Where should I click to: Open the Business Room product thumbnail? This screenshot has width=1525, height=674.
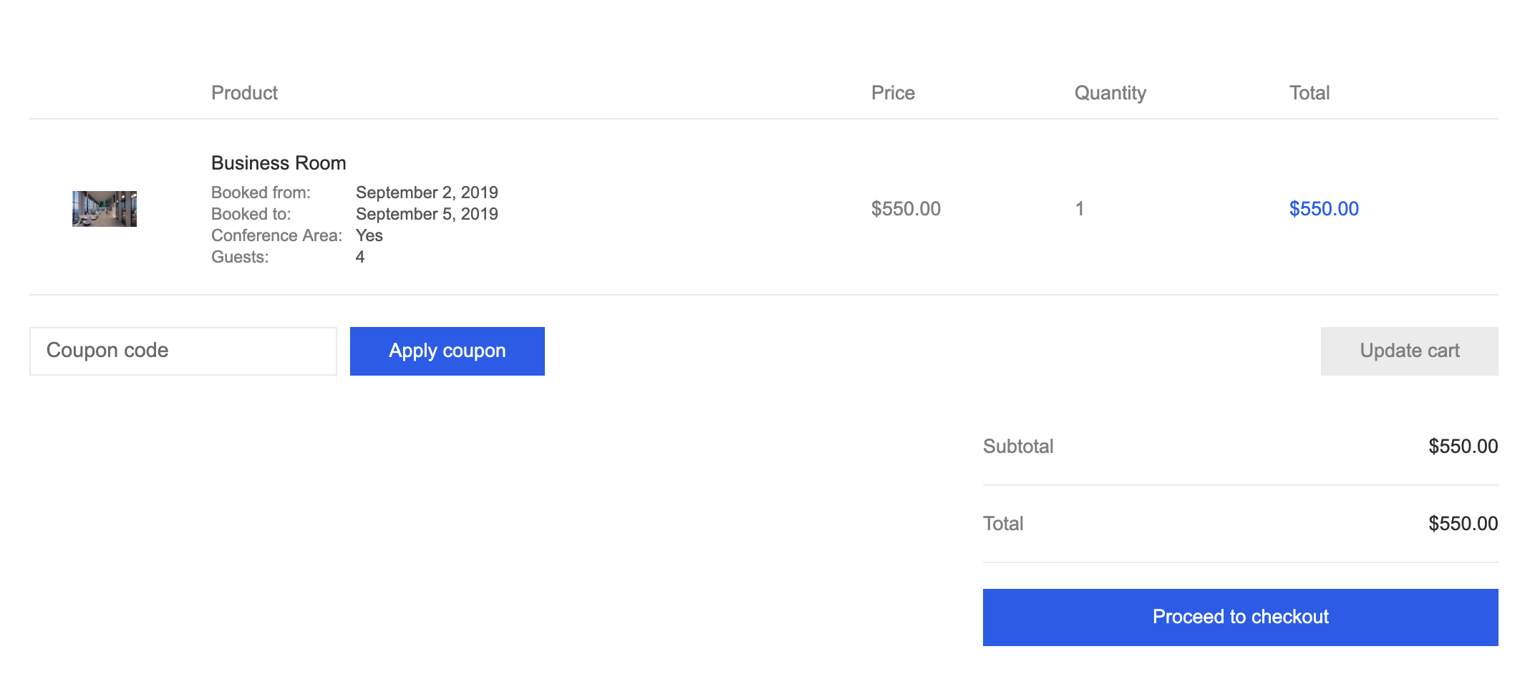point(105,209)
